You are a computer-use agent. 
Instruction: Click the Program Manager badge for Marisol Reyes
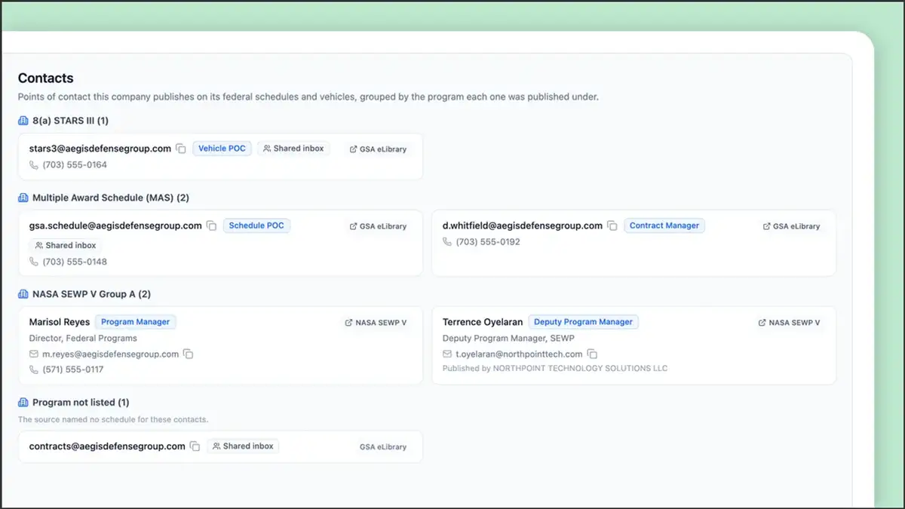tap(136, 322)
